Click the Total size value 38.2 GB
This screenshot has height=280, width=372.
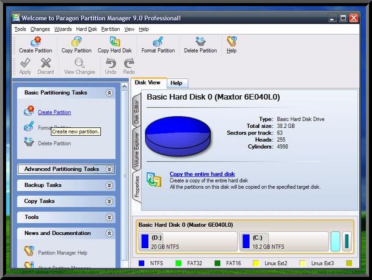coord(286,126)
